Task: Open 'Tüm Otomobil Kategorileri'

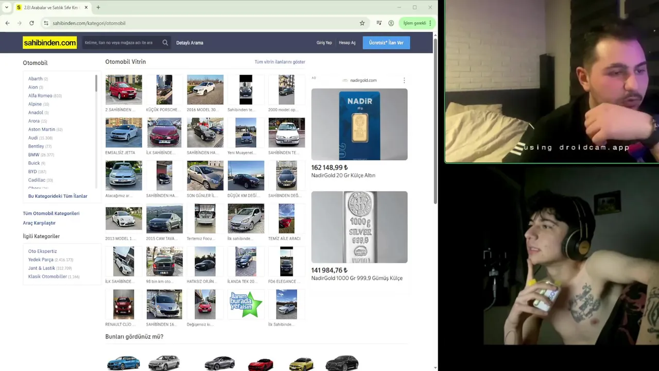Action: (x=51, y=213)
